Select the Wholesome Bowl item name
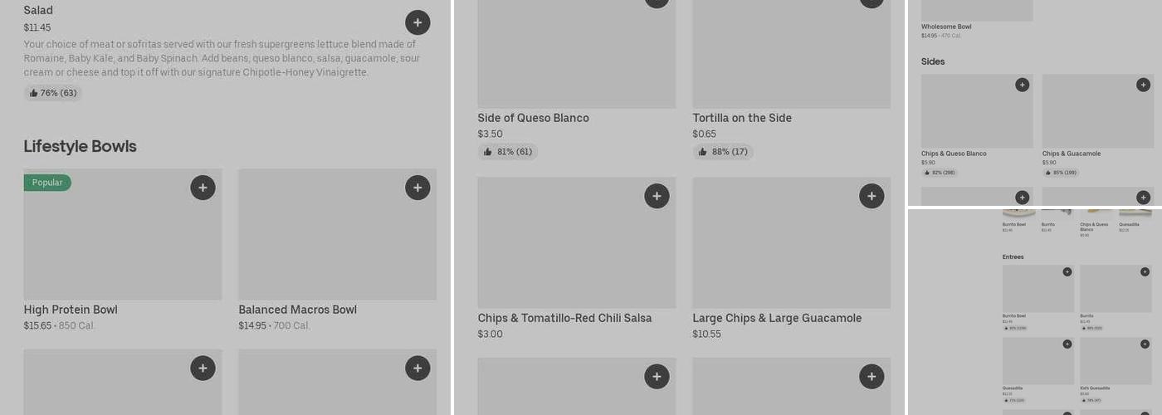The image size is (1162, 415). (x=946, y=27)
